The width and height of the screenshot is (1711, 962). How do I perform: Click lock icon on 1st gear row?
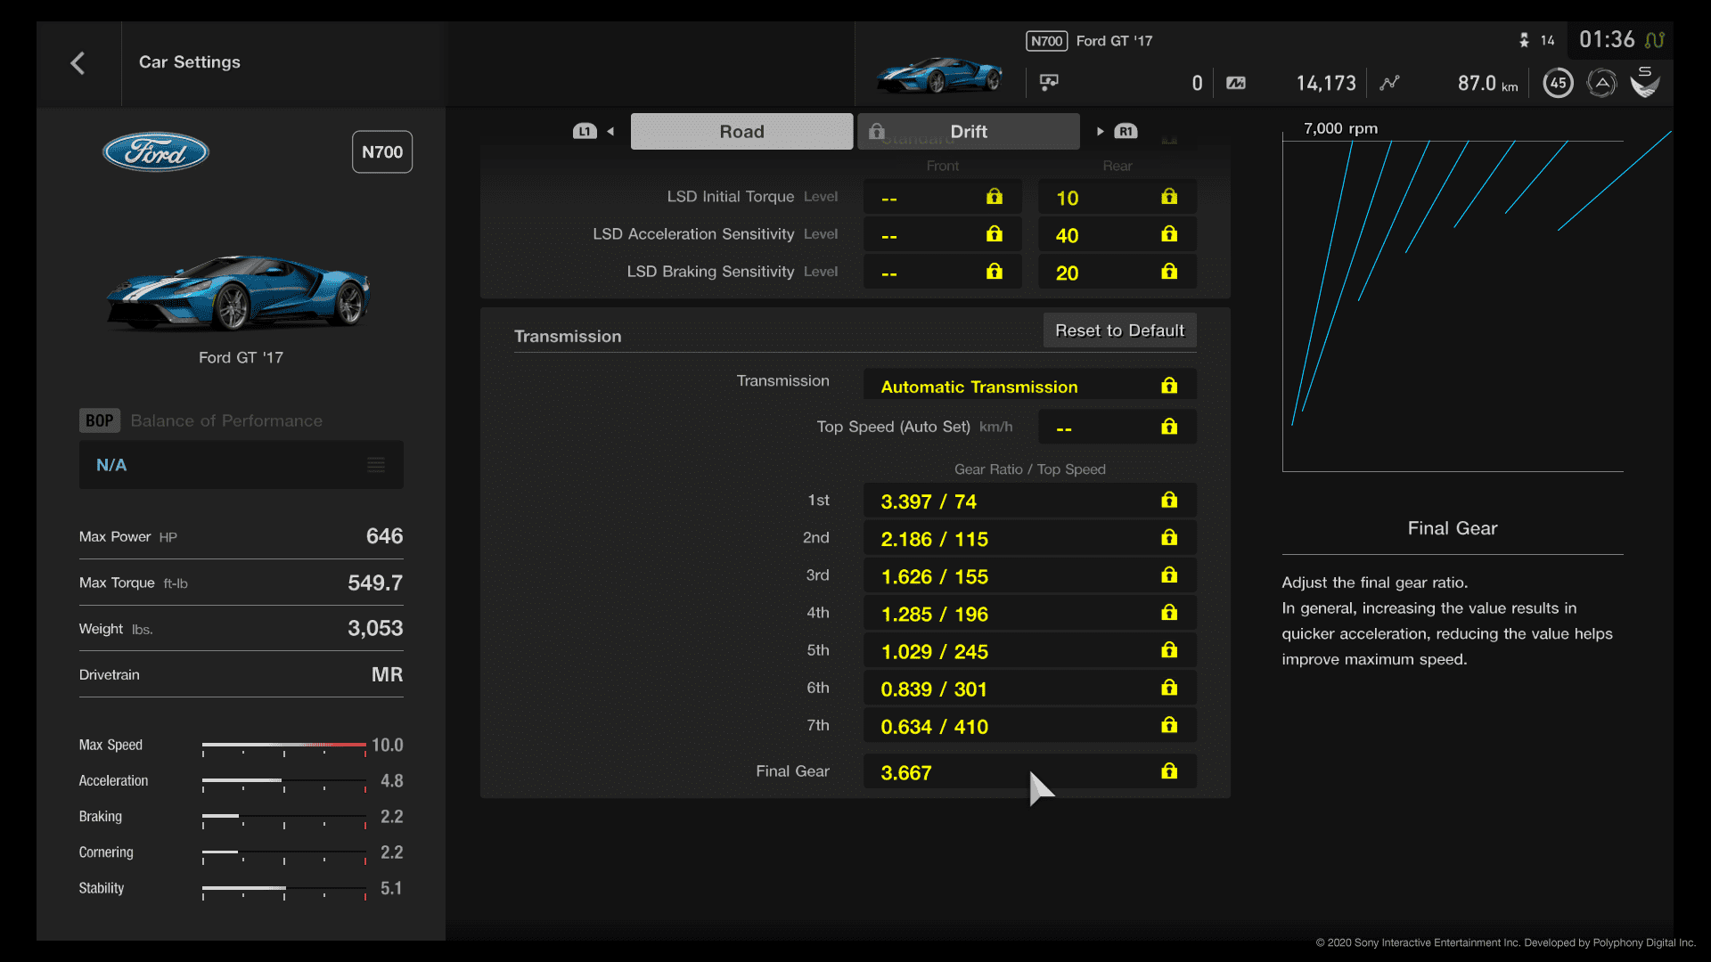click(x=1169, y=501)
